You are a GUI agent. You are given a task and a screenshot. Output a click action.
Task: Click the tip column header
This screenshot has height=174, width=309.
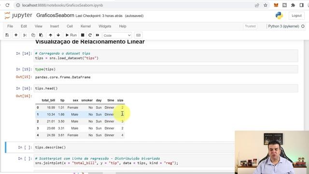pos(62,100)
